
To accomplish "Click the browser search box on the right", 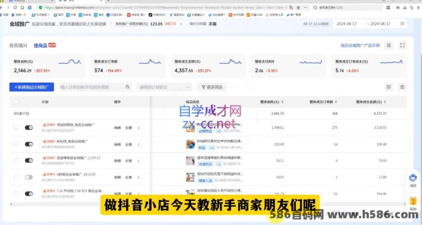I will [x=347, y=7].
